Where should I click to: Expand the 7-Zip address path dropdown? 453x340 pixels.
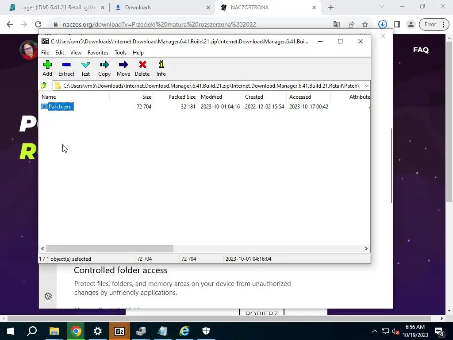(366, 86)
